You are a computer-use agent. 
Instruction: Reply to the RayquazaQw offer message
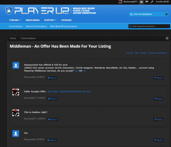coord(158,78)
